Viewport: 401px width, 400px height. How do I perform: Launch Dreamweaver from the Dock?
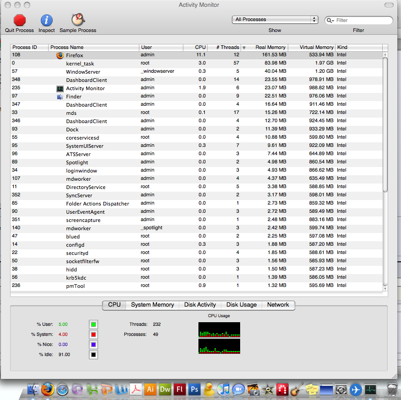tap(165, 389)
